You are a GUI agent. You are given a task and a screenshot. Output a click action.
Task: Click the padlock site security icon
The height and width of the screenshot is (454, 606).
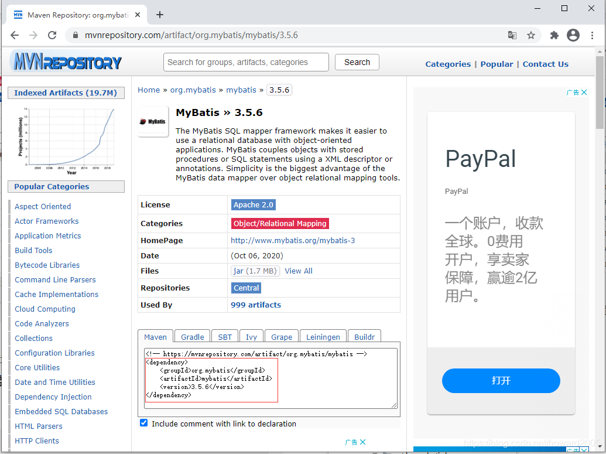(76, 35)
